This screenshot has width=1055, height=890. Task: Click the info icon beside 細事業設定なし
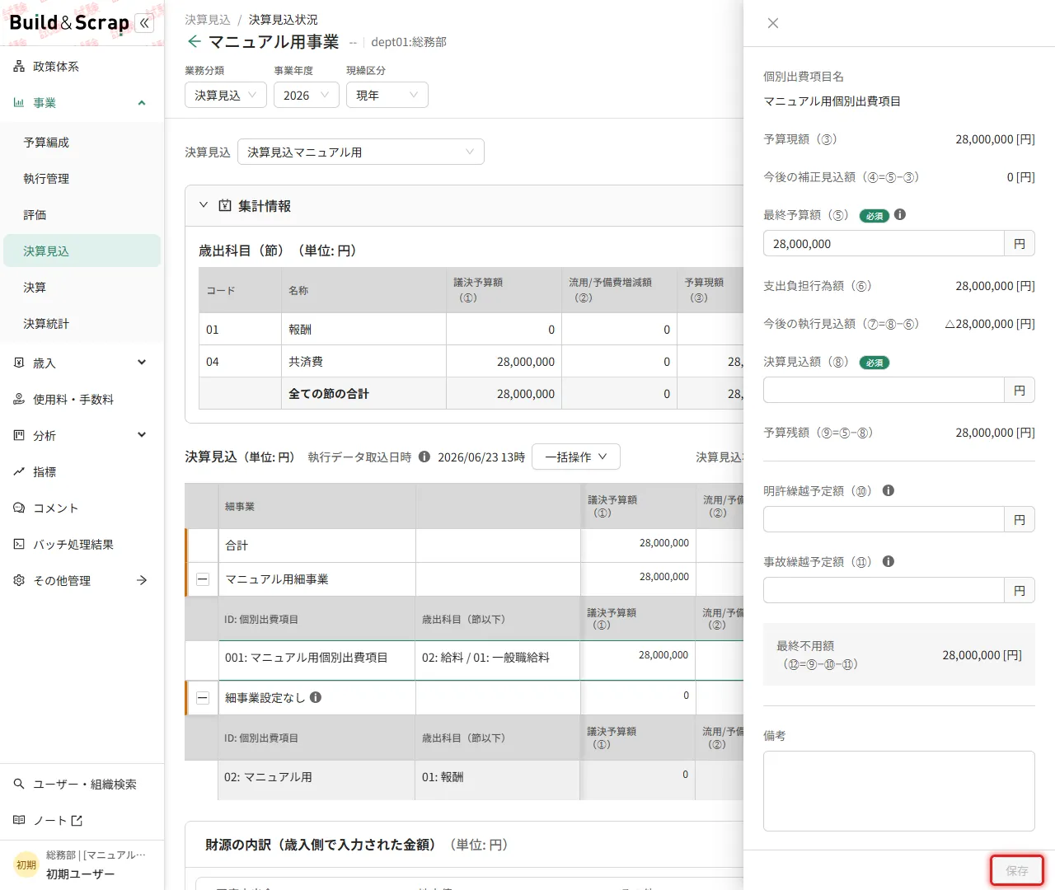(316, 697)
